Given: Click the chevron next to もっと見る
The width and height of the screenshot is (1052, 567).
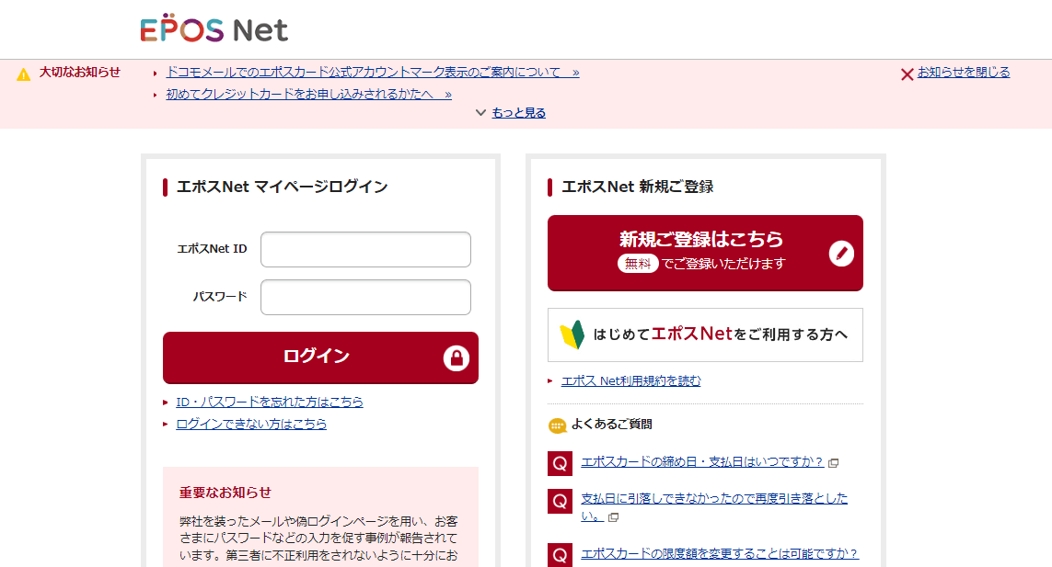Looking at the screenshot, I should tap(480, 112).
